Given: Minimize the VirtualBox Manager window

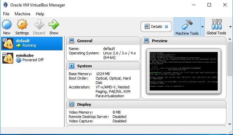Looking at the screenshot, I should tap(194, 5).
